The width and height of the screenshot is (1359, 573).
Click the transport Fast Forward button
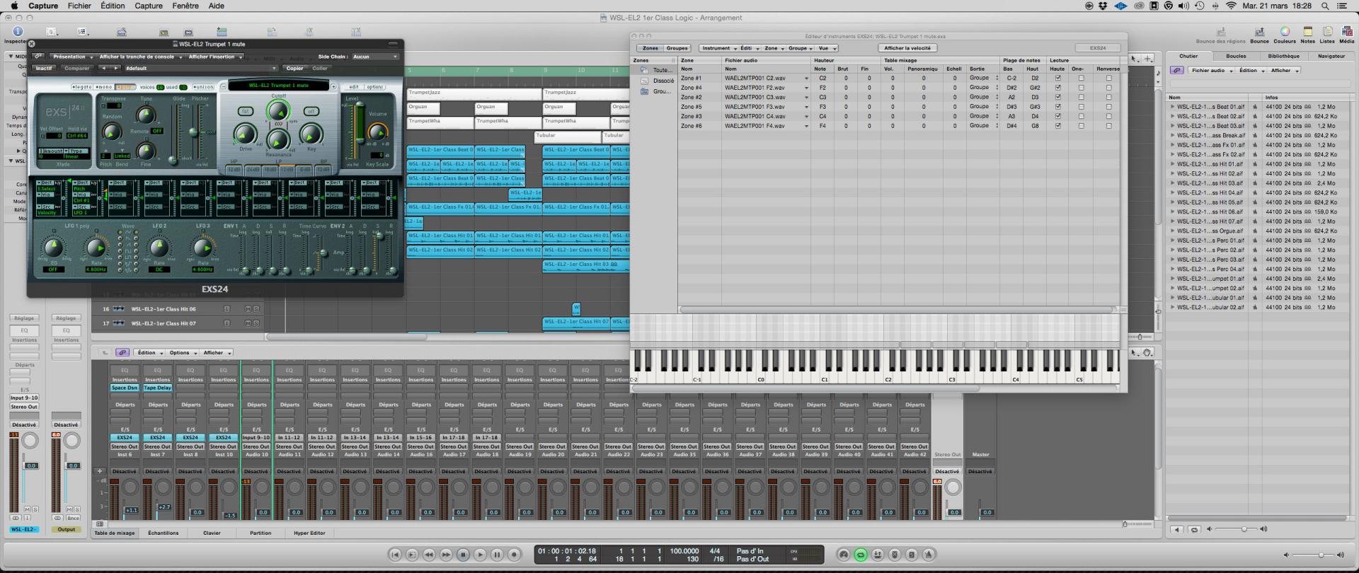pos(446,555)
